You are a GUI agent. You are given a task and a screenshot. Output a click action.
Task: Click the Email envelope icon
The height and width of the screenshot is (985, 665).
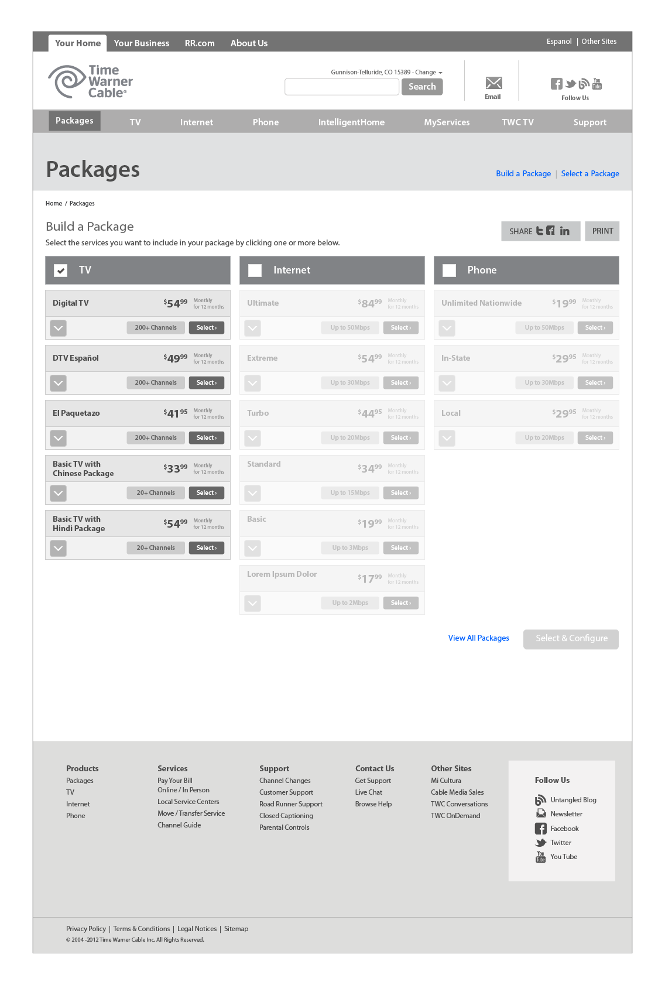click(493, 83)
